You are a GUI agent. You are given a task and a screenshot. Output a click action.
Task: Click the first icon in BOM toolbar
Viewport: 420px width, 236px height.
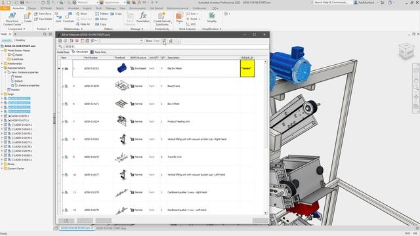(x=60, y=41)
